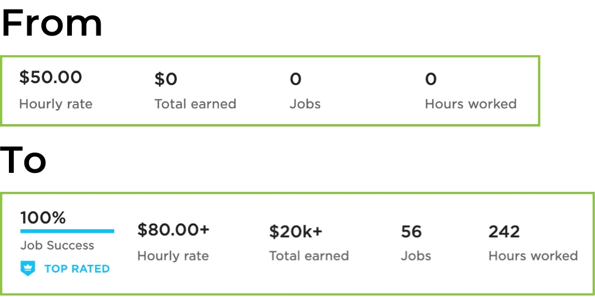The width and height of the screenshot is (595, 297).
Task: Click the 56 jobs count
Action: click(411, 232)
